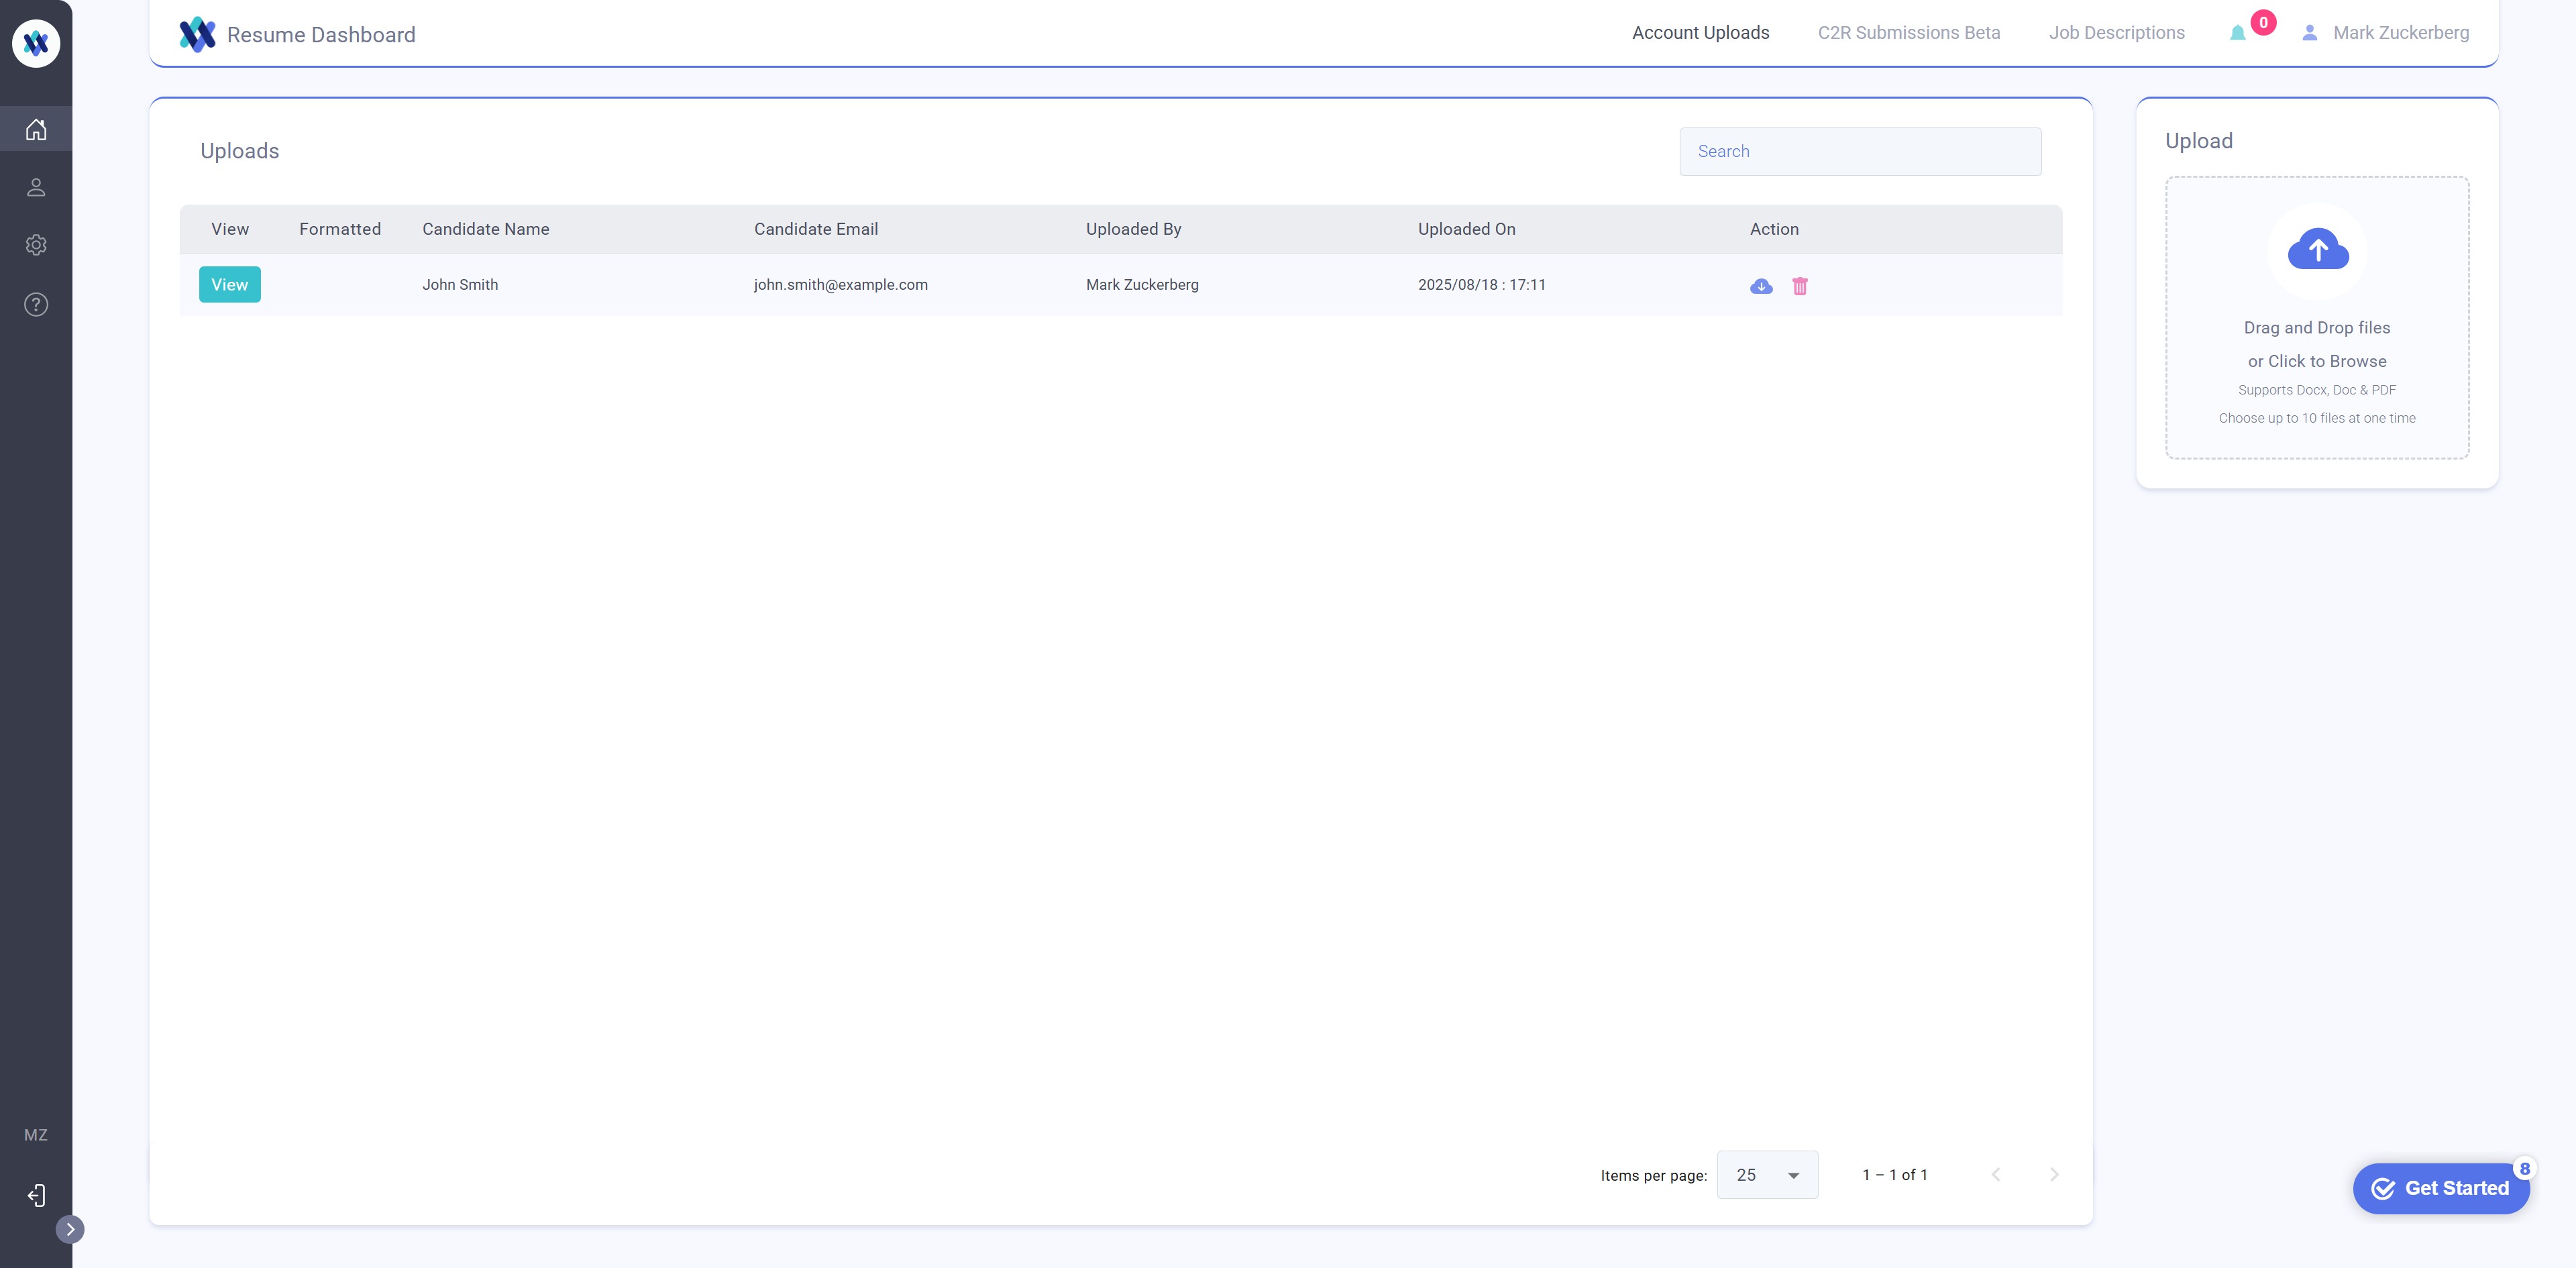Expand the sidebar with arrow toggle

(x=70, y=1229)
